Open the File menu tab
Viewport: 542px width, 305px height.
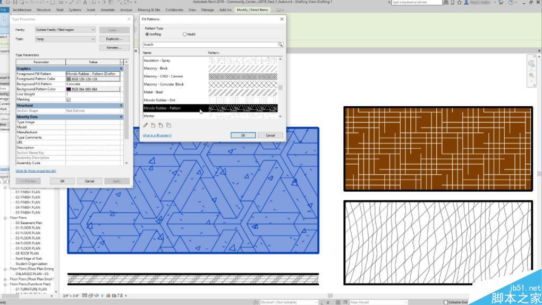coord(4,10)
